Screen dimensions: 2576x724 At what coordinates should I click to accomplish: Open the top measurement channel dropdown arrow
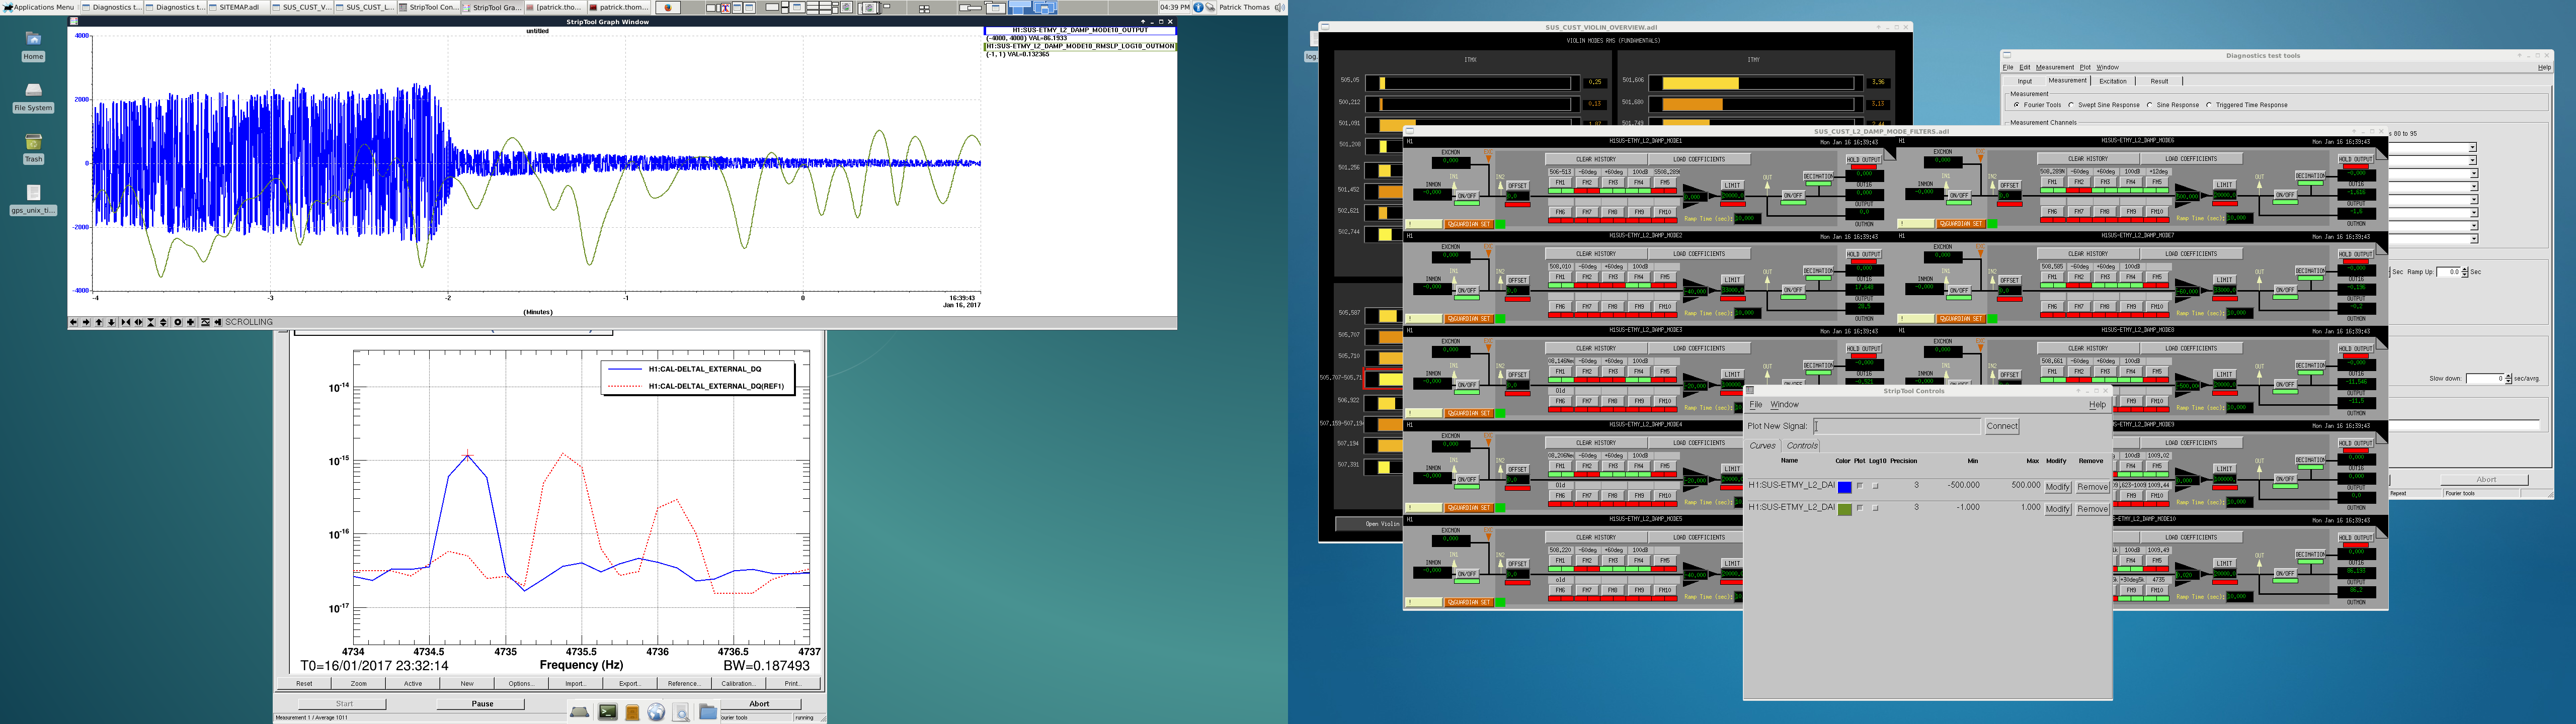tap(2472, 148)
